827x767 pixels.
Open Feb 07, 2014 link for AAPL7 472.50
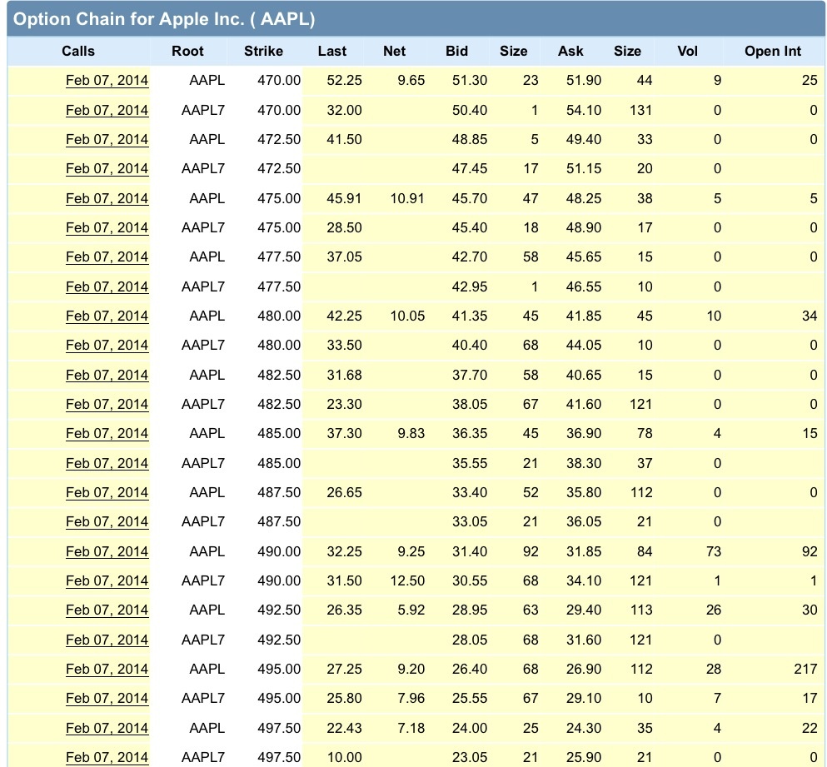click(x=107, y=169)
